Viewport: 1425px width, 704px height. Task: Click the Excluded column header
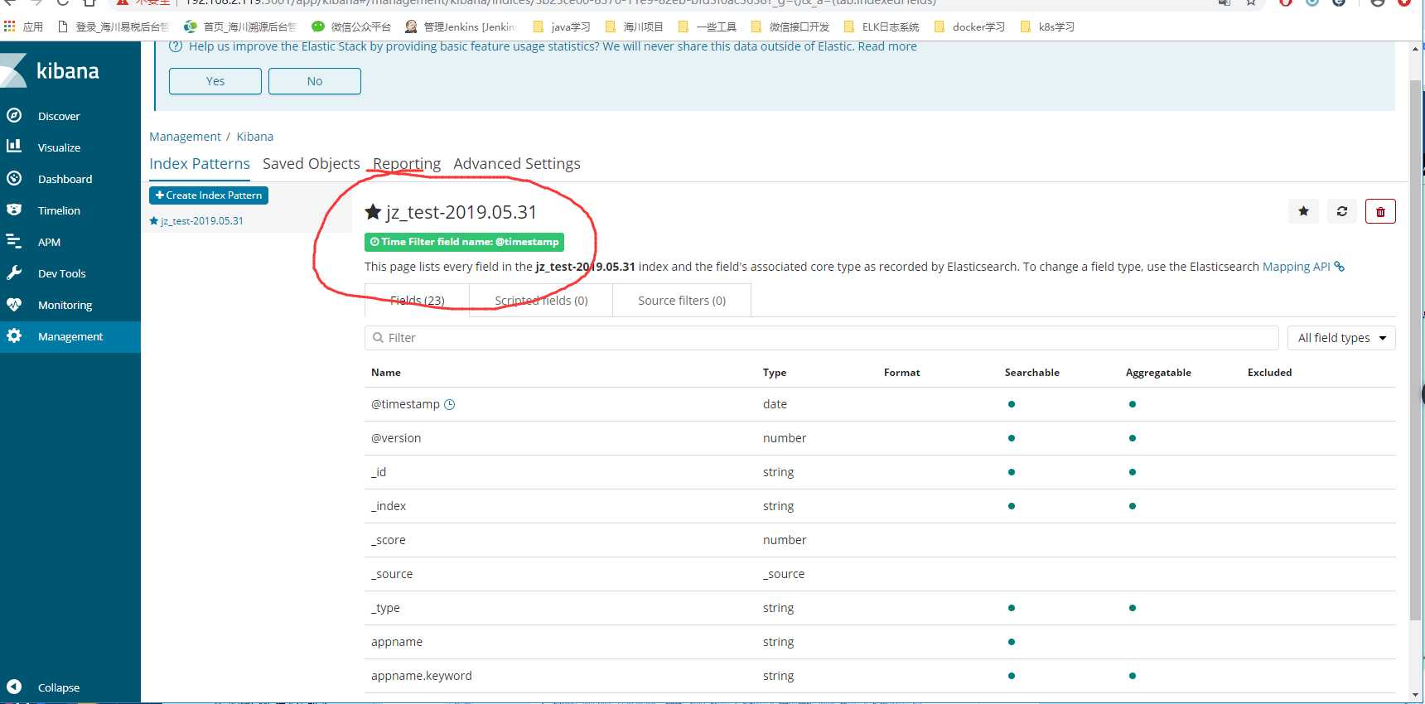[x=1270, y=373]
